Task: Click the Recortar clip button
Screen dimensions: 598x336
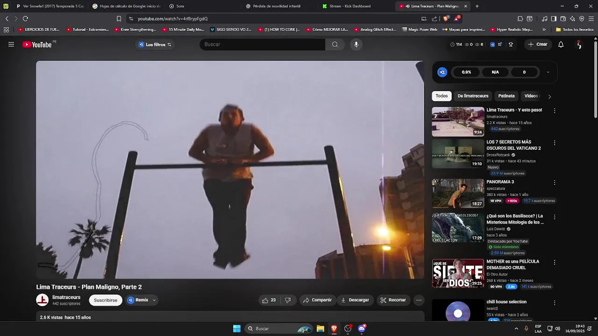Action: (393, 300)
